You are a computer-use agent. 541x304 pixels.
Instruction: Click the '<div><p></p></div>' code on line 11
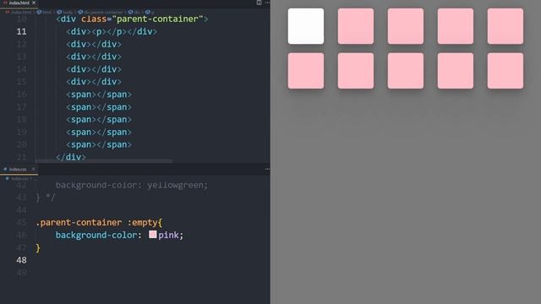click(112, 32)
